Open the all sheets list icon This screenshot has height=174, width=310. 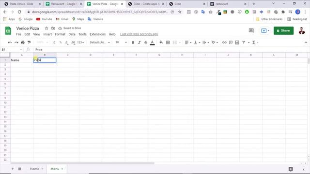coord(20,169)
